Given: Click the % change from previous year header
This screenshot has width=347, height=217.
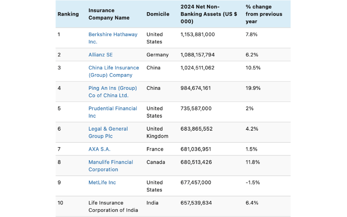Looking at the screenshot, I should [x=264, y=14].
